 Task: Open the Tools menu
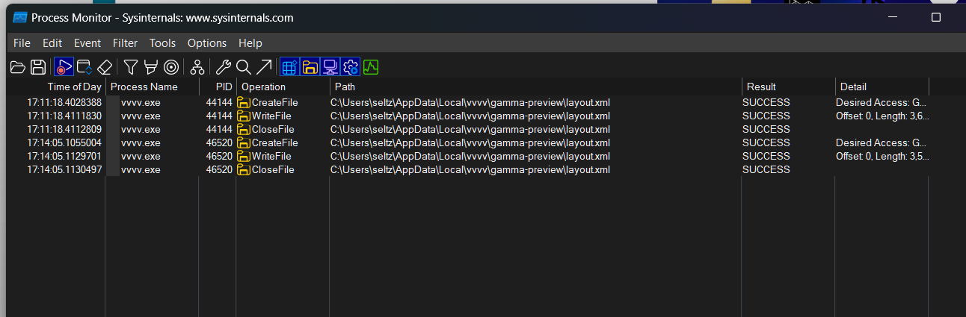(162, 43)
